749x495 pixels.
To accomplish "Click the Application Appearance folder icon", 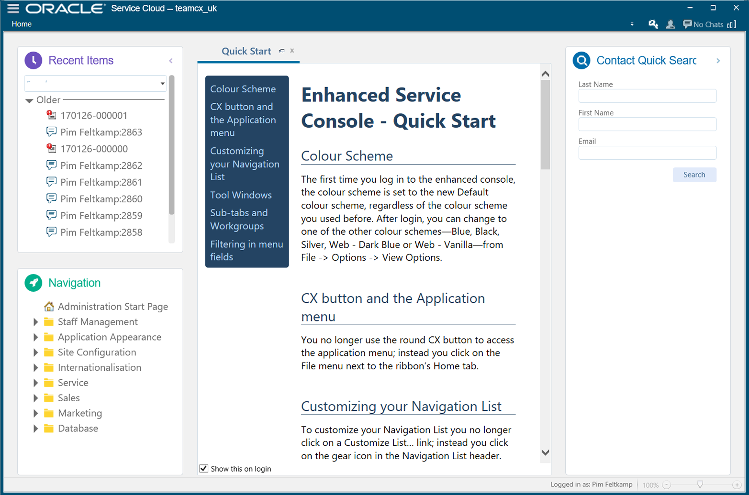I will [49, 337].
